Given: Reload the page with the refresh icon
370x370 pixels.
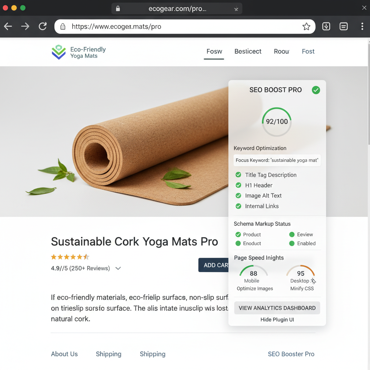Looking at the screenshot, I should click(x=43, y=26).
